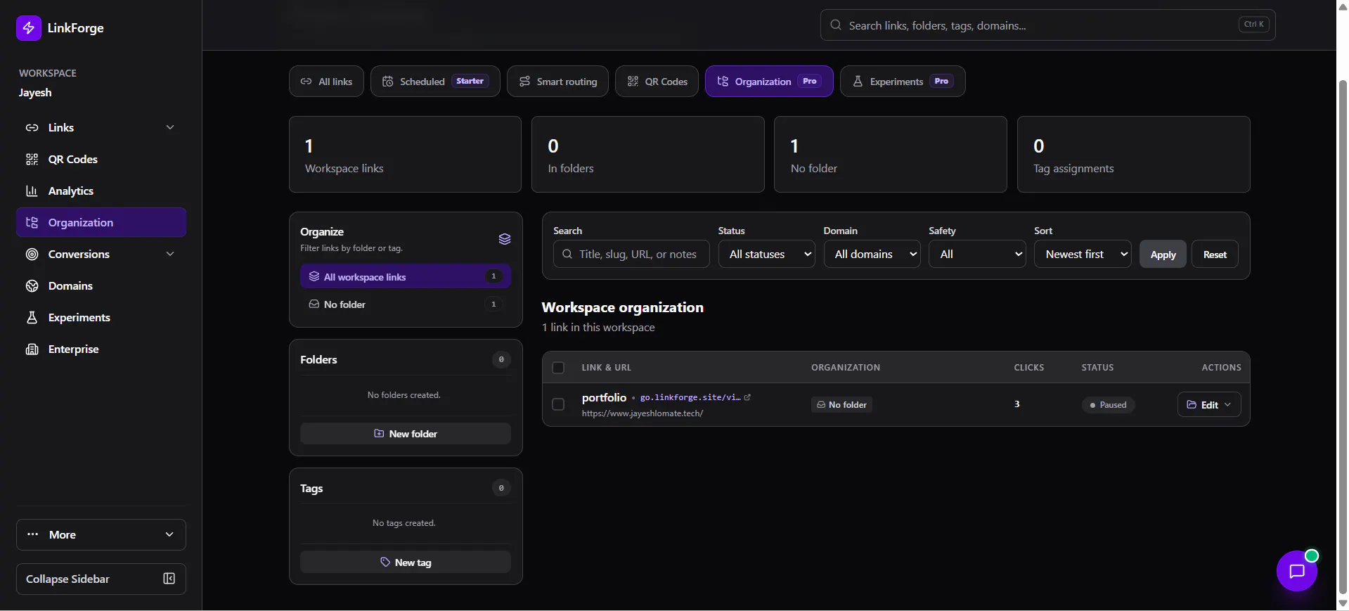Switch to the Smart routing tab
1349x611 pixels.
pos(557,82)
